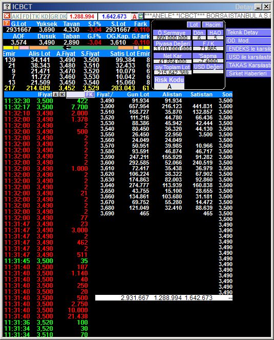Switch to the Hacim tab
This screenshot has width=274, height=340.
213,25
